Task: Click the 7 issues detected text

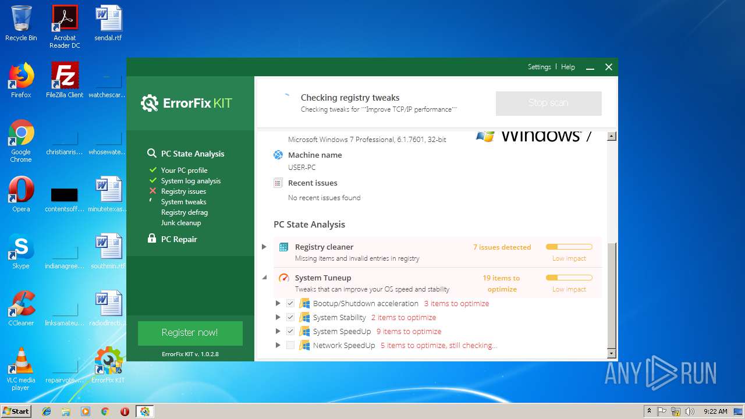Action: click(502, 247)
